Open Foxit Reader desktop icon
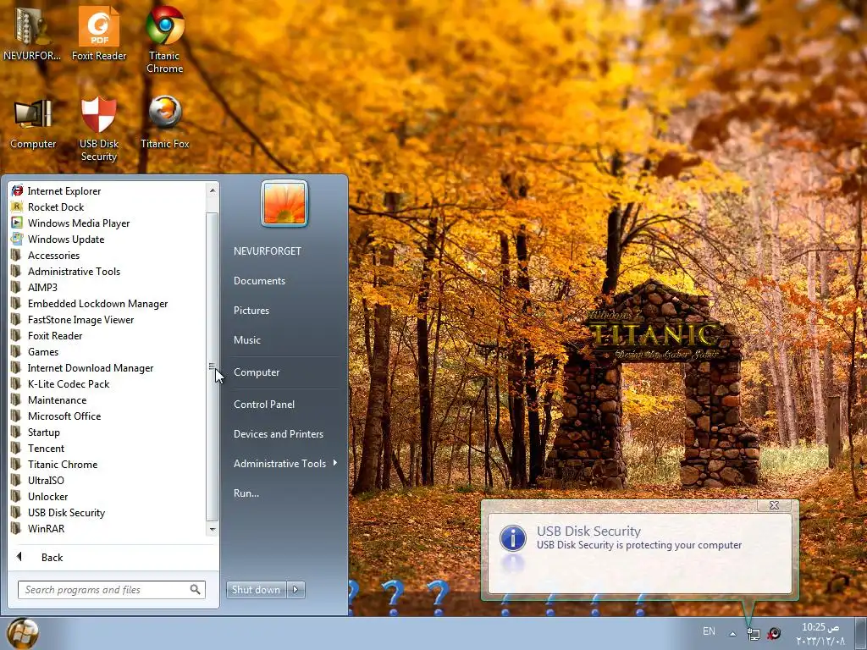This screenshot has width=867, height=650. pos(99,33)
